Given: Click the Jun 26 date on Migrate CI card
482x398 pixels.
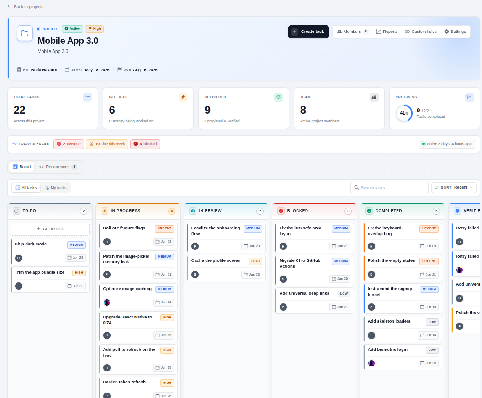Looking at the screenshot, I should coord(340,279).
